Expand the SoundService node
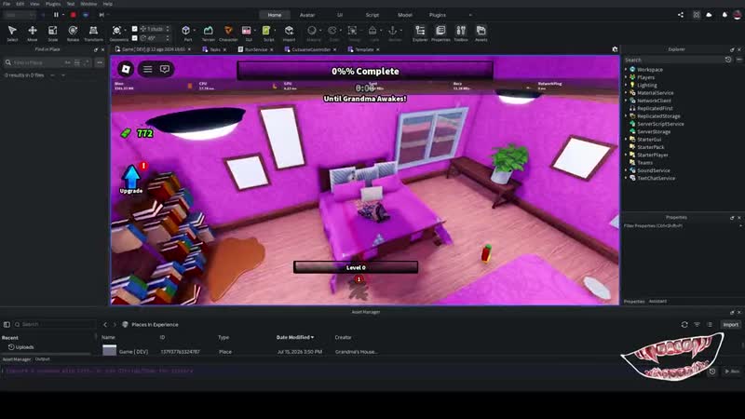The height and width of the screenshot is (419, 745). pyautogui.click(x=626, y=170)
